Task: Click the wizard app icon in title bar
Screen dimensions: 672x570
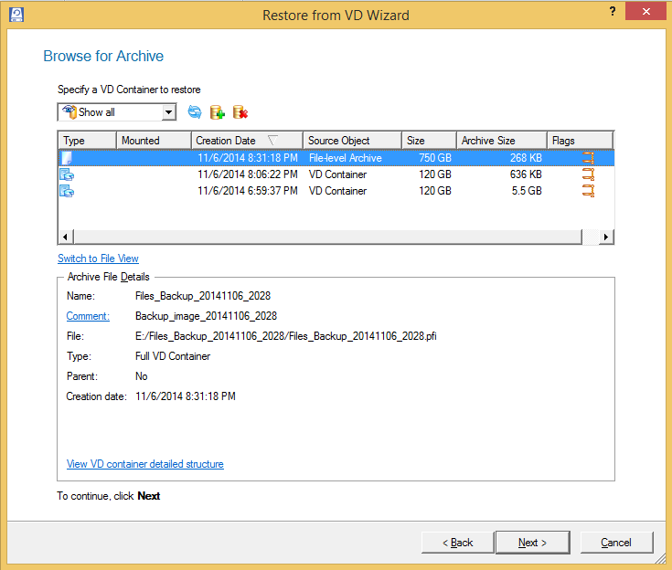Action: tap(16, 15)
